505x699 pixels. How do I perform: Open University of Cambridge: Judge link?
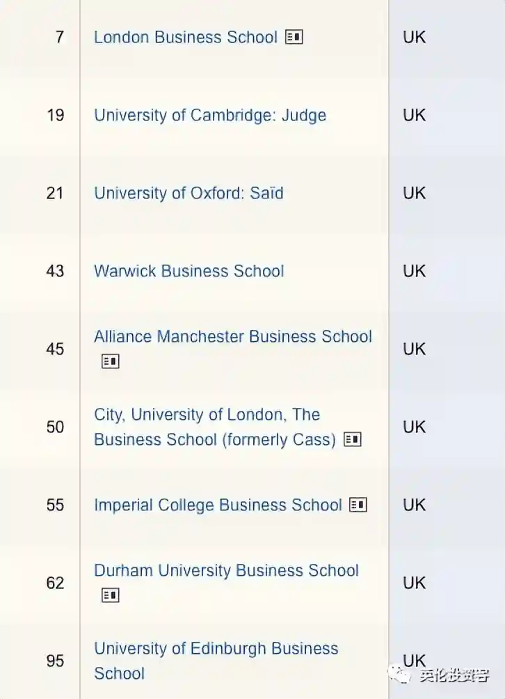(209, 116)
